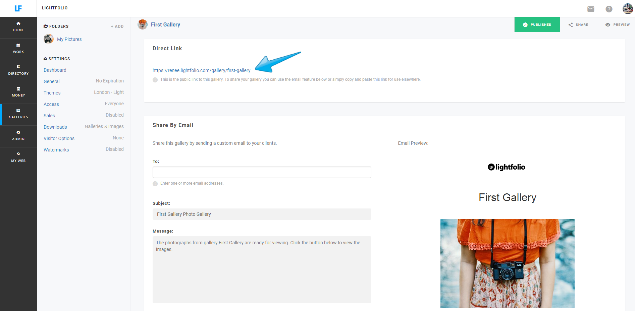
Task: Click the No Expiration value
Action: (x=110, y=81)
